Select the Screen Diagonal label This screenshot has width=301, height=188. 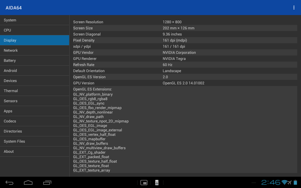click(x=87, y=34)
